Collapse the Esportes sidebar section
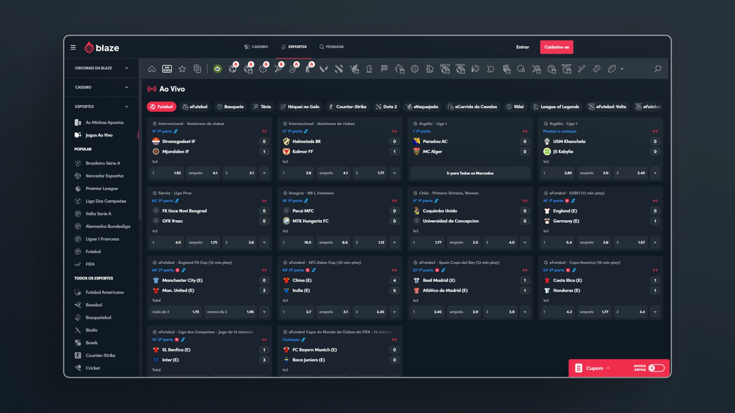This screenshot has width=735, height=413. pos(101,106)
